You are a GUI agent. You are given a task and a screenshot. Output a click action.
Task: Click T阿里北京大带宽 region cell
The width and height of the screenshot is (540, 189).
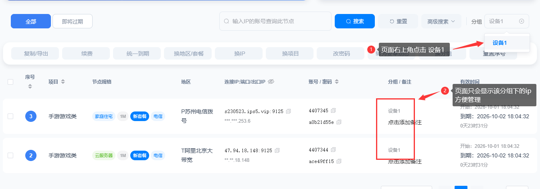pyautogui.click(x=197, y=155)
